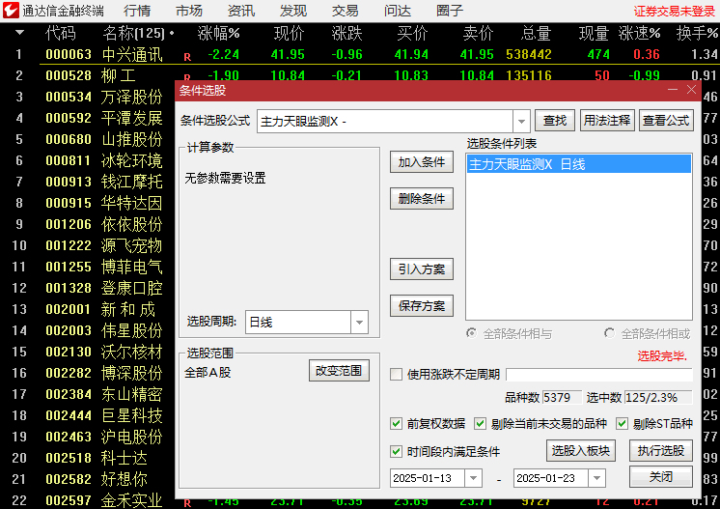Minimize the 条件选股 dialog
This screenshot has width=720, height=509.
(x=673, y=90)
